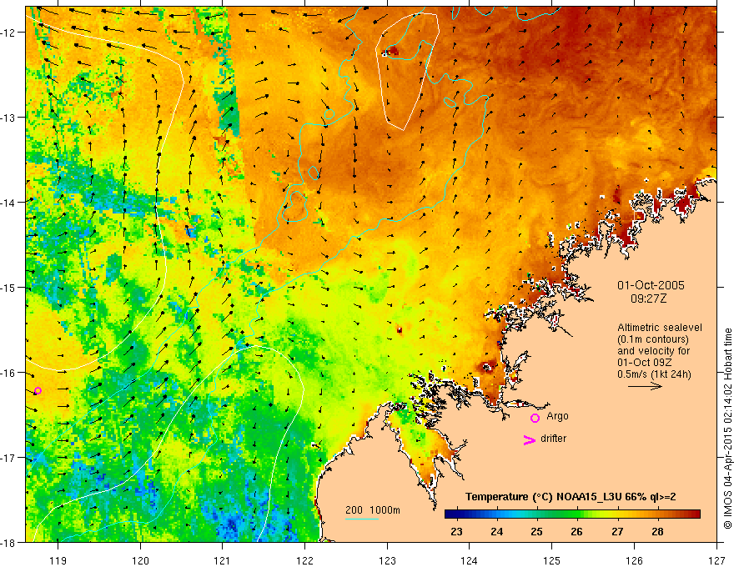Click longitude axis label 122
Image resolution: width=734 pixels, height=567 pixels.
304,560
